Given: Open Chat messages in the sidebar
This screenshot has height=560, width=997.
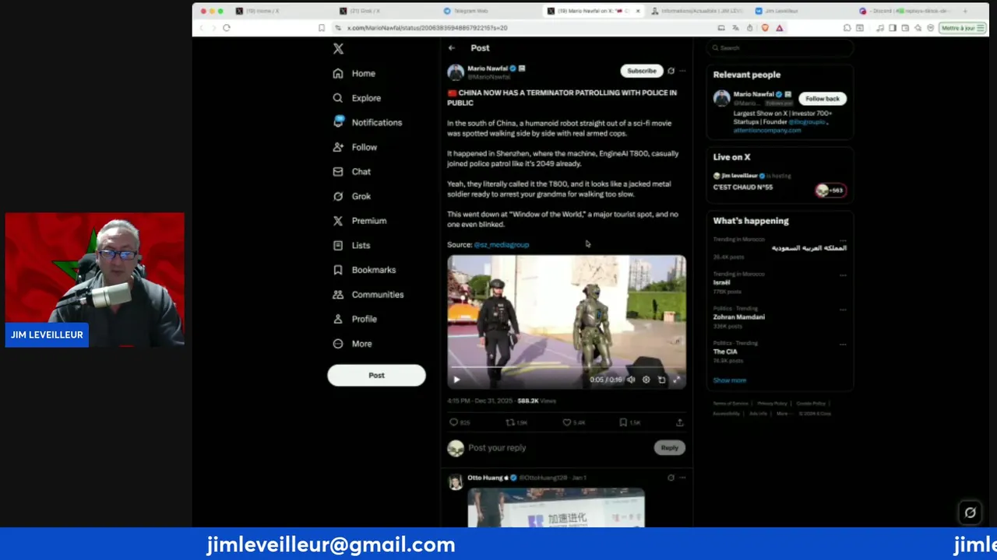Looking at the screenshot, I should (x=352, y=171).
